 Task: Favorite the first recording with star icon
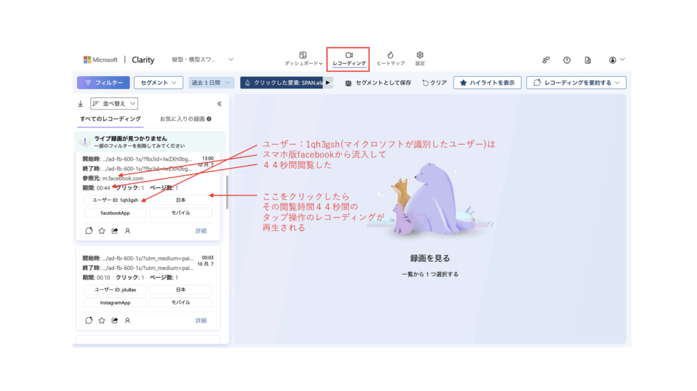101,231
